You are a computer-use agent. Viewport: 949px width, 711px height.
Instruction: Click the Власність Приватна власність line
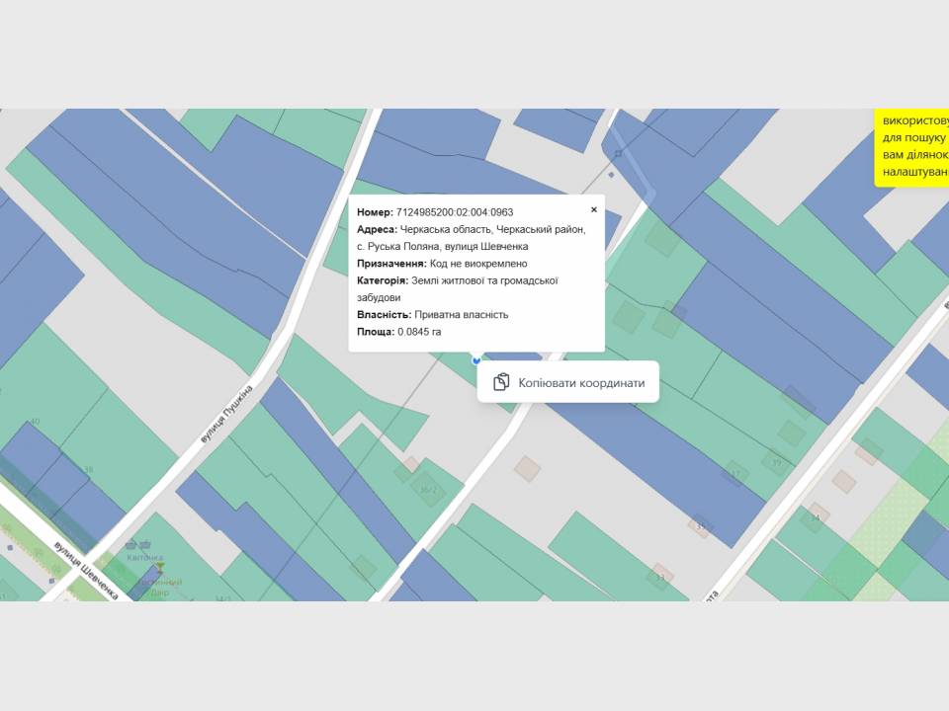(432, 315)
